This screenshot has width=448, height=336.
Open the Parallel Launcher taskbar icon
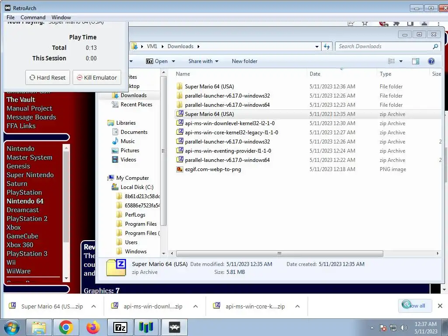tap(146, 327)
